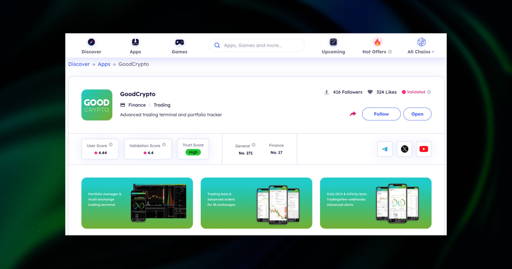The width and height of the screenshot is (512, 269).
Task: View the trading bots screenshot thumbnail
Action: tap(256, 203)
